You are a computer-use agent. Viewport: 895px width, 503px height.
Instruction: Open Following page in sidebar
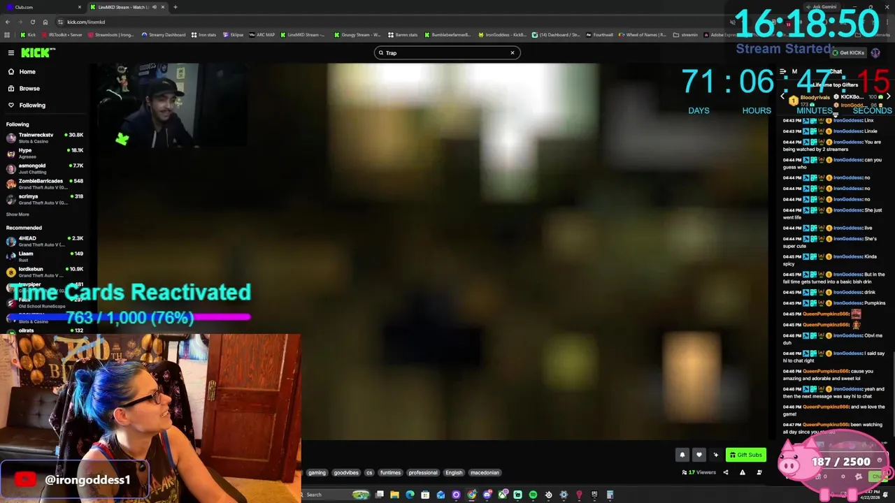point(32,105)
